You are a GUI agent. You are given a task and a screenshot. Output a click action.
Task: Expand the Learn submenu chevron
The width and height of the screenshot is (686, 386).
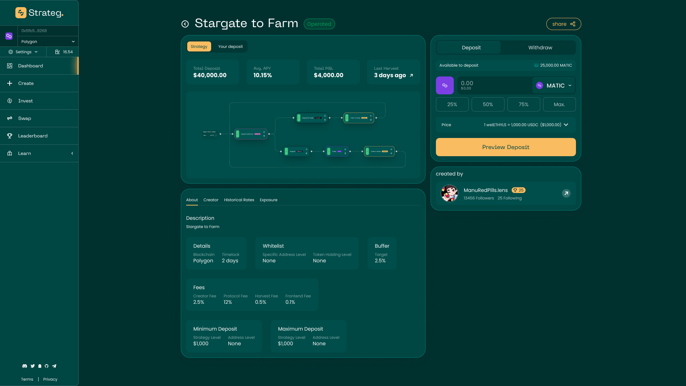72,153
